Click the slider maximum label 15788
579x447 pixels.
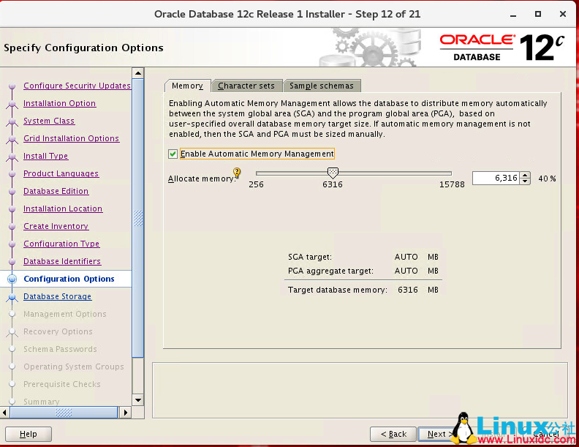452,184
